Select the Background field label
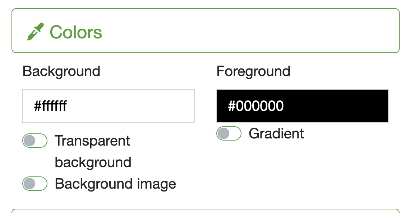The image size is (414, 213). coord(61,71)
